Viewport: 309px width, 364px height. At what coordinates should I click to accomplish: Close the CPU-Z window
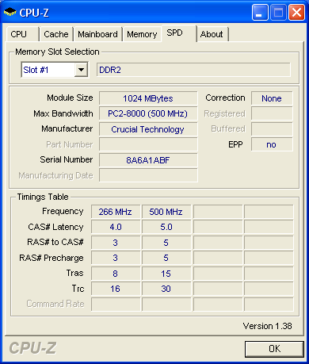coord(297,13)
